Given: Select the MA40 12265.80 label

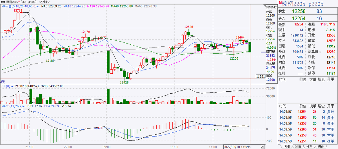Looking at the screenshot, I should pyautogui.click(x=122, y=6).
